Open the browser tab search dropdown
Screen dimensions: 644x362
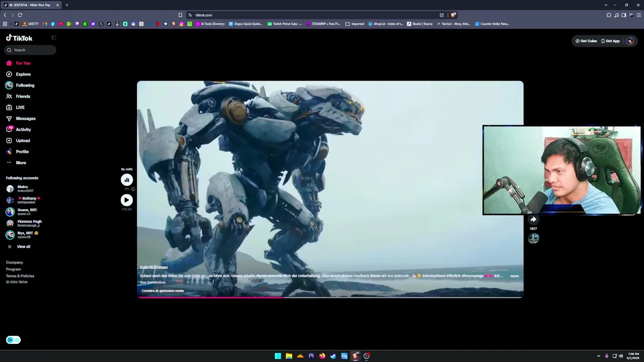(606, 5)
